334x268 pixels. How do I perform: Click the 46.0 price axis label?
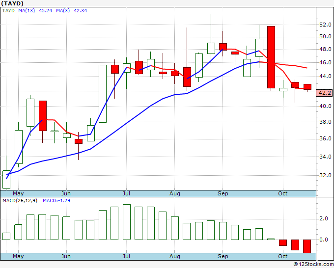[x=325, y=62]
